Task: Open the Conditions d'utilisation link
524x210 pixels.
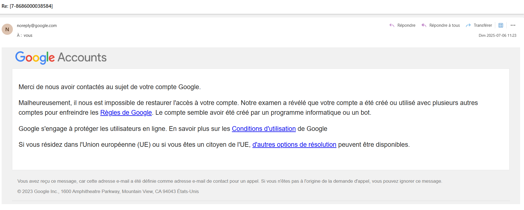Action: click(x=264, y=129)
